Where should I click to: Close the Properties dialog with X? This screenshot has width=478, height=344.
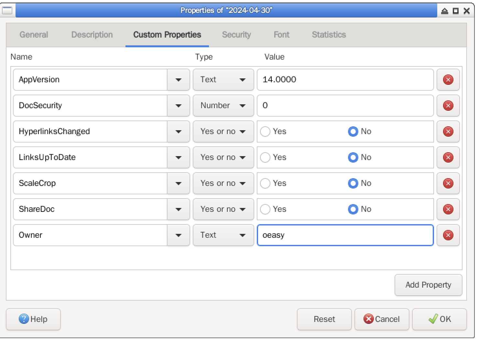click(467, 11)
